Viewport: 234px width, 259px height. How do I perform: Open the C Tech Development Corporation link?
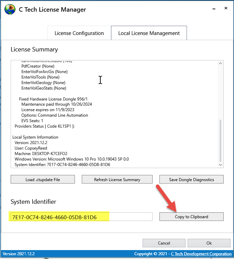pos(201,254)
